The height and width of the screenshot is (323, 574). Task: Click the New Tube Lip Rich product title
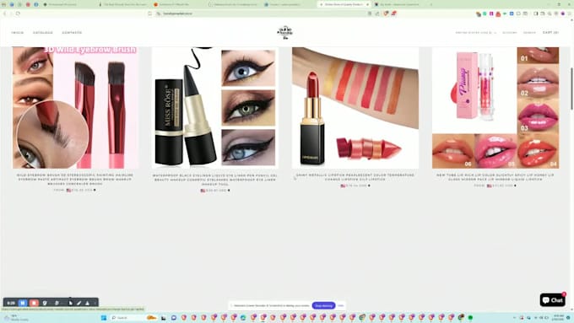click(x=495, y=177)
